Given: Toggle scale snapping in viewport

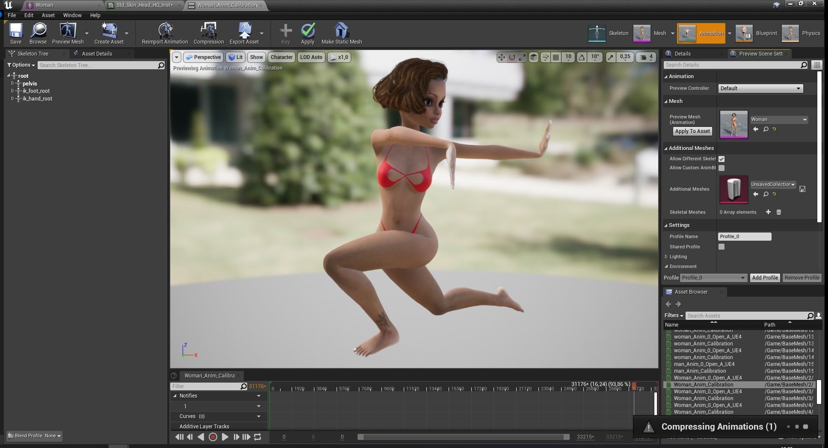Looking at the screenshot, I should (x=610, y=57).
